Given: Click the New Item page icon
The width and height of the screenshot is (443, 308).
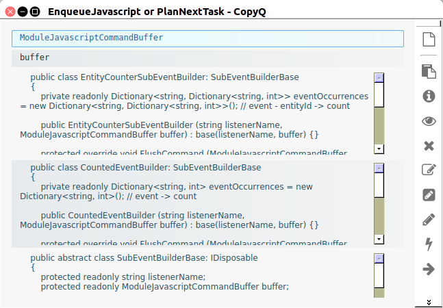Looking at the screenshot, I should coord(429,40).
